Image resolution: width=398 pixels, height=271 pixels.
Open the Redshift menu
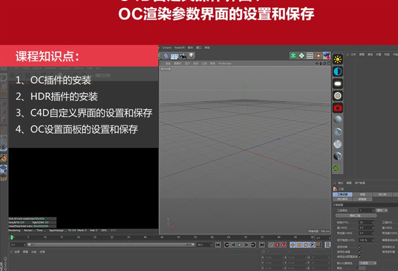pyautogui.click(x=180, y=47)
